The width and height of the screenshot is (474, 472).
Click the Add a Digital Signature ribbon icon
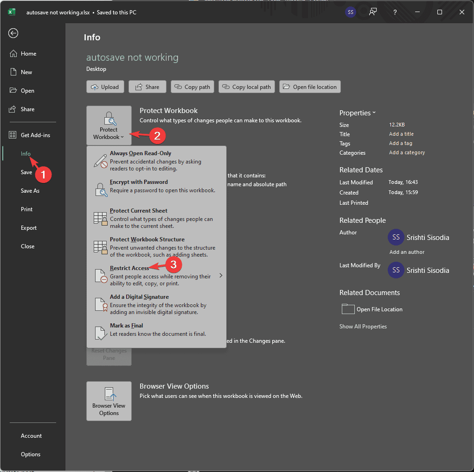coord(101,304)
